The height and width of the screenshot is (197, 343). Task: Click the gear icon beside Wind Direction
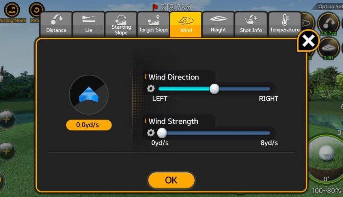[151, 88]
